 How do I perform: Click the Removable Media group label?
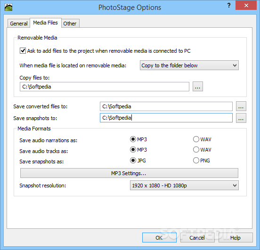(37, 38)
